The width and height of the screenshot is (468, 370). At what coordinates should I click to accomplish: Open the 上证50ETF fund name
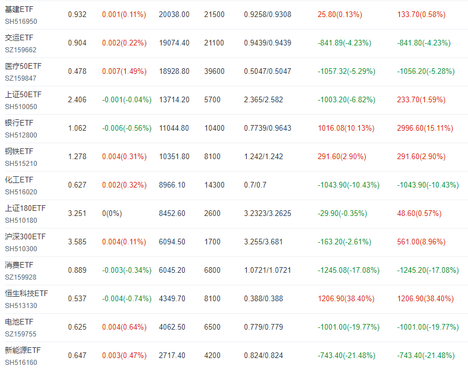[x=23, y=94]
